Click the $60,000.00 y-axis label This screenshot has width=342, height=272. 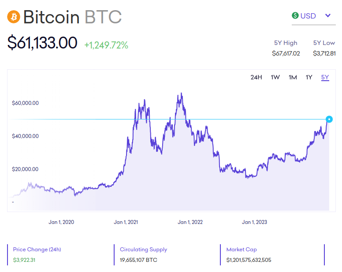coord(26,103)
